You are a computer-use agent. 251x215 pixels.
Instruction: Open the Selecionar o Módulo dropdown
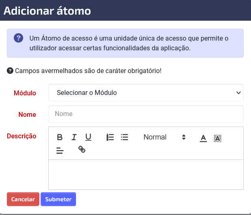tap(146, 92)
